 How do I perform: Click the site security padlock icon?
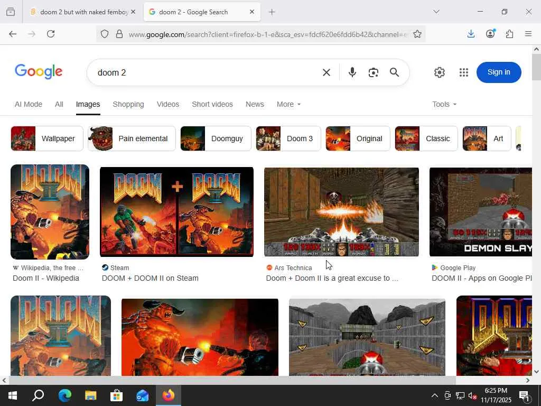tap(119, 34)
